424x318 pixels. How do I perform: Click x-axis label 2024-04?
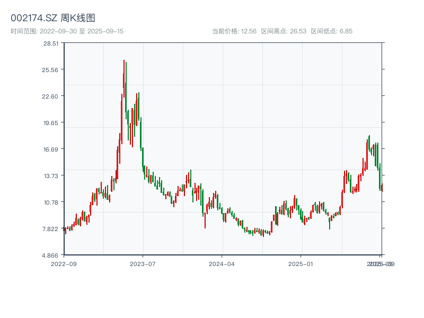point(222,264)
